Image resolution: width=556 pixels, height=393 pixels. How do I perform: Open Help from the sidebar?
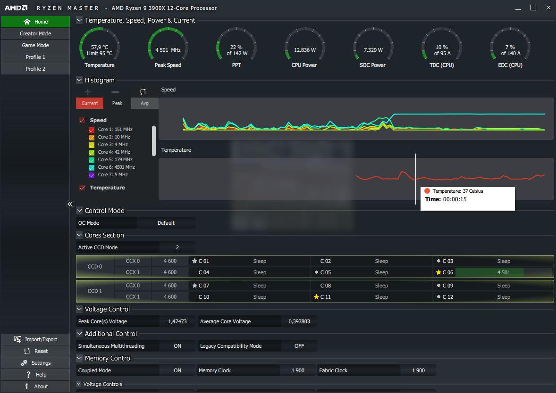35,375
